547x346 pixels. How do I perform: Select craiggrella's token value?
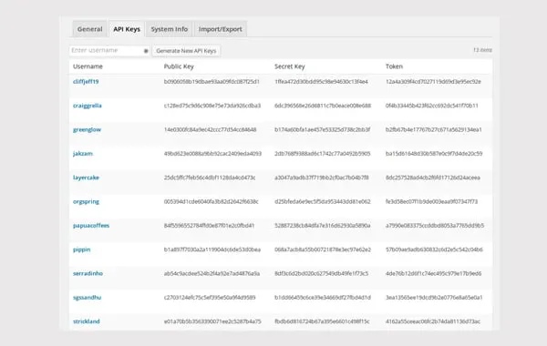coord(432,106)
